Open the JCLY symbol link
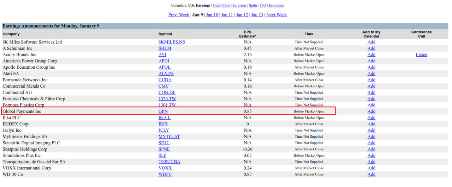Viewport: 452px width, 187px height. (164, 131)
